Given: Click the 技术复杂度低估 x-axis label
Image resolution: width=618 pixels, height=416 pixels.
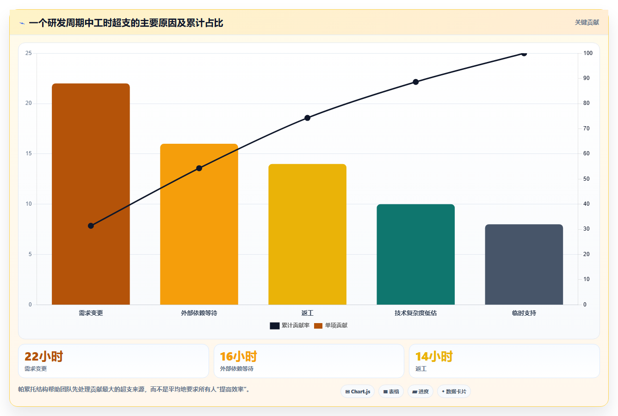Looking at the screenshot, I should coord(415,313).
